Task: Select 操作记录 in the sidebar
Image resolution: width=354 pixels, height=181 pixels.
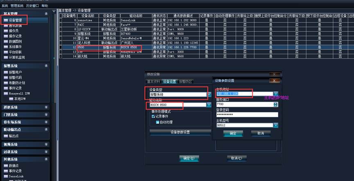Action: (15, 36)
